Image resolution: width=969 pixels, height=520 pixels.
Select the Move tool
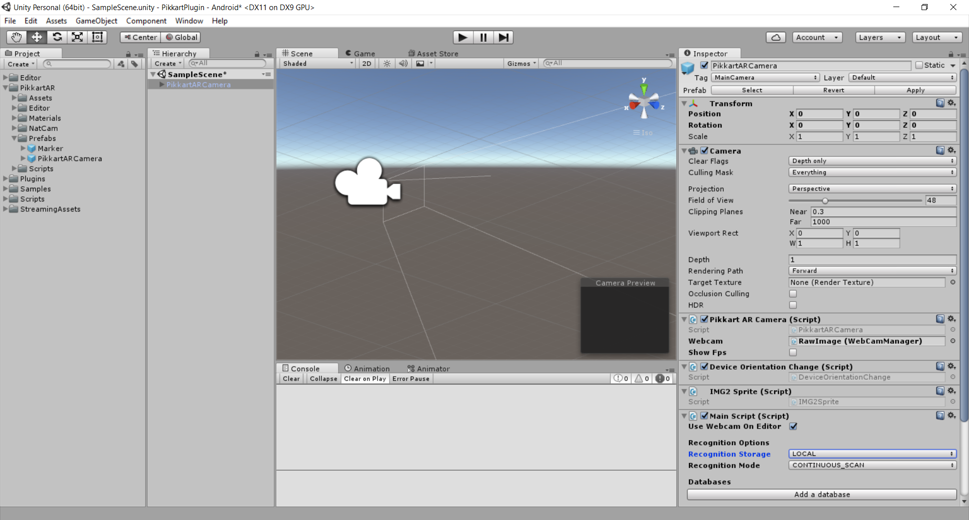click(37, 37)
